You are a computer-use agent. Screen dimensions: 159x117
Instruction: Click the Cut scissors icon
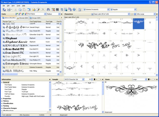pos(15,9)
